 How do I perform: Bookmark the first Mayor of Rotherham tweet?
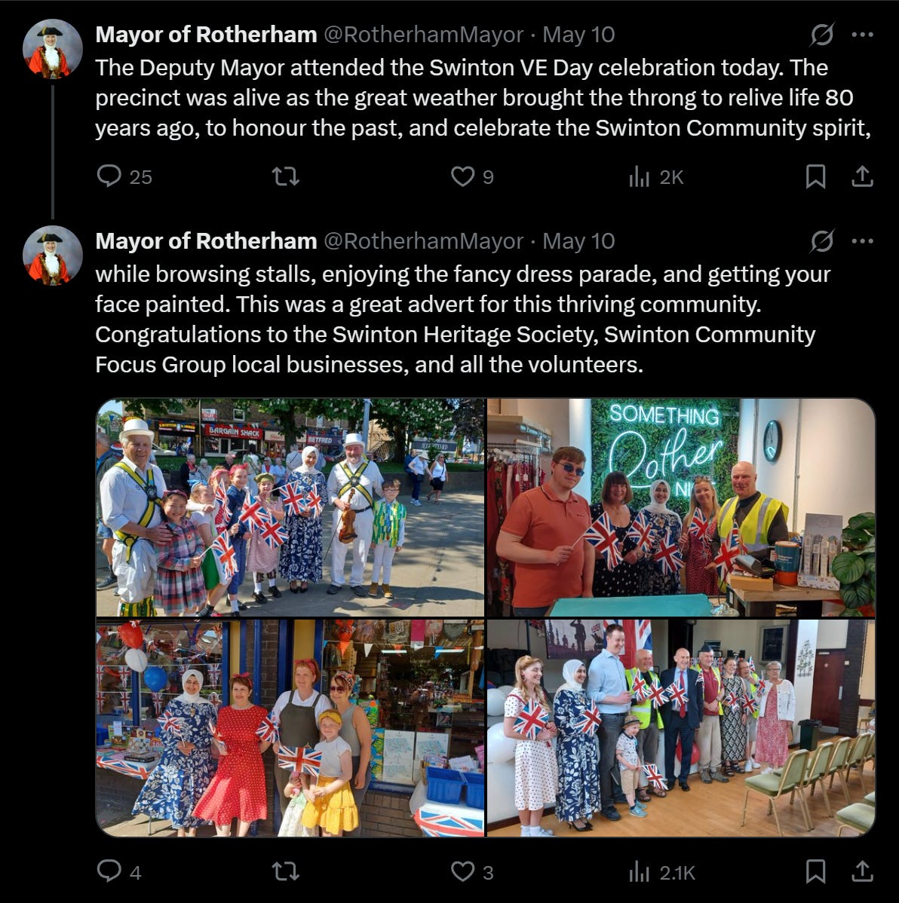(815, 176)
